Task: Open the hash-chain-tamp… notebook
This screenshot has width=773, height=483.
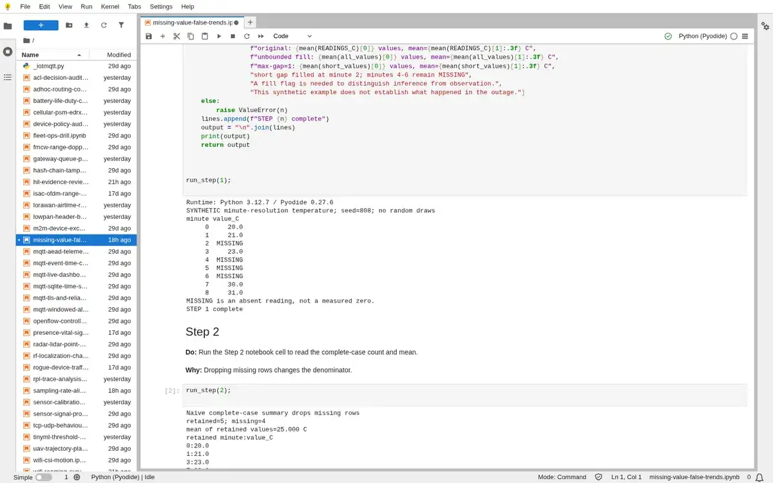Action: pyautogui.click(x=76, y=170)
